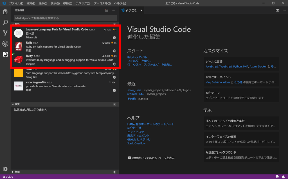Collapse the 推奨 extensions section
This screenshot has height=179, width=288.
[x=65, y=104]
